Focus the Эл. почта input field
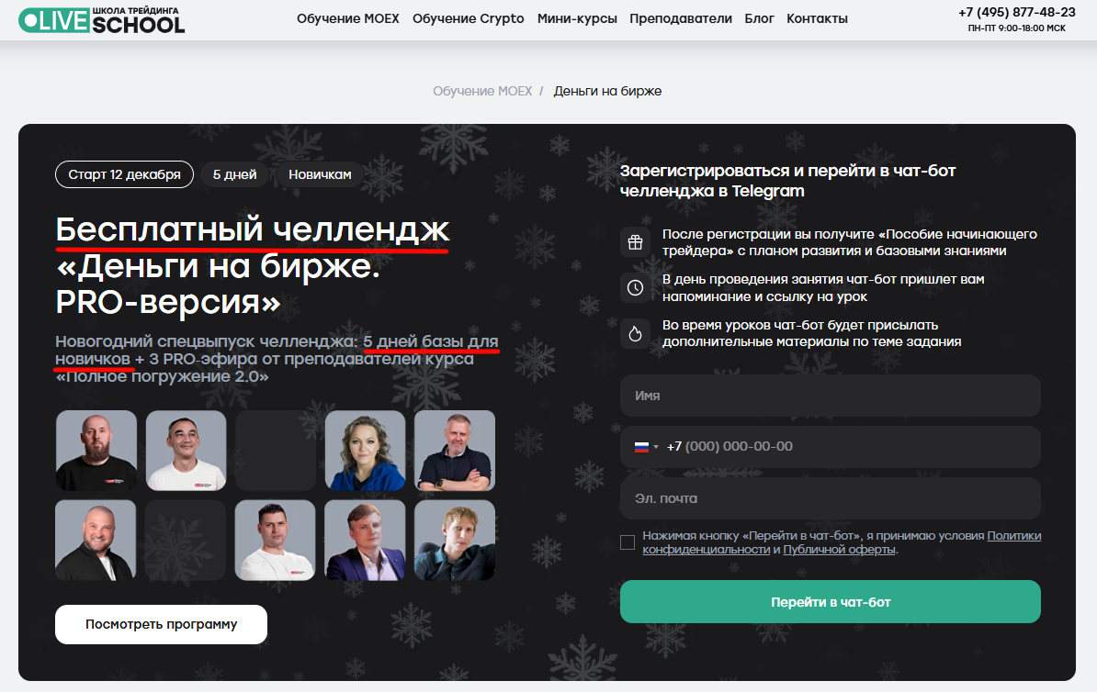 pos(831,498)
